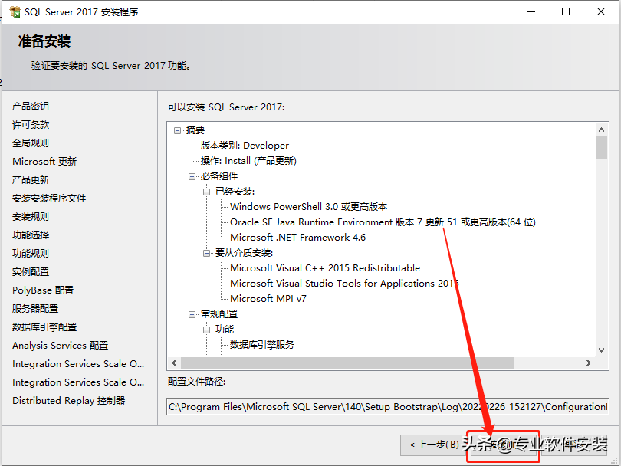Go to 产品更新 step in sidebar
Screen dimensions: 621x466
click(x=31, y=180)
